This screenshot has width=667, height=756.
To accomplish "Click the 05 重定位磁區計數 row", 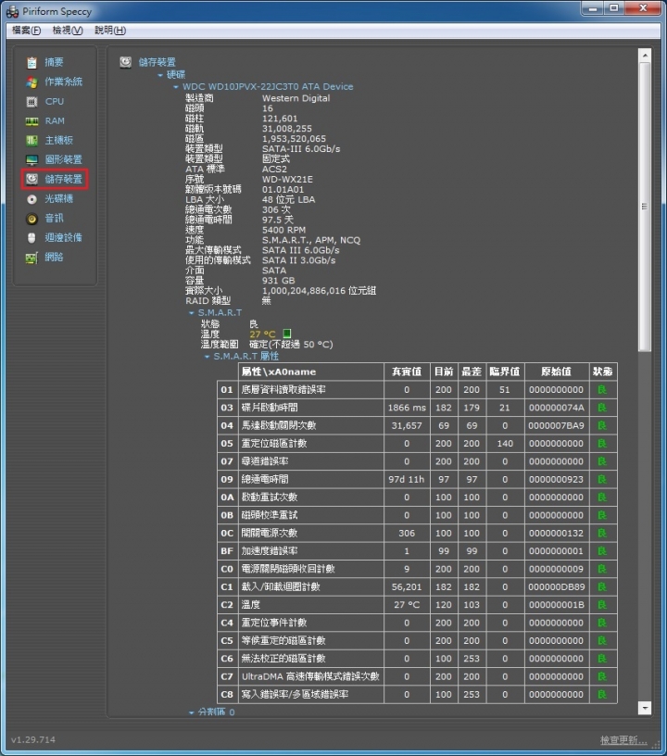I will [x=418, y=444].
